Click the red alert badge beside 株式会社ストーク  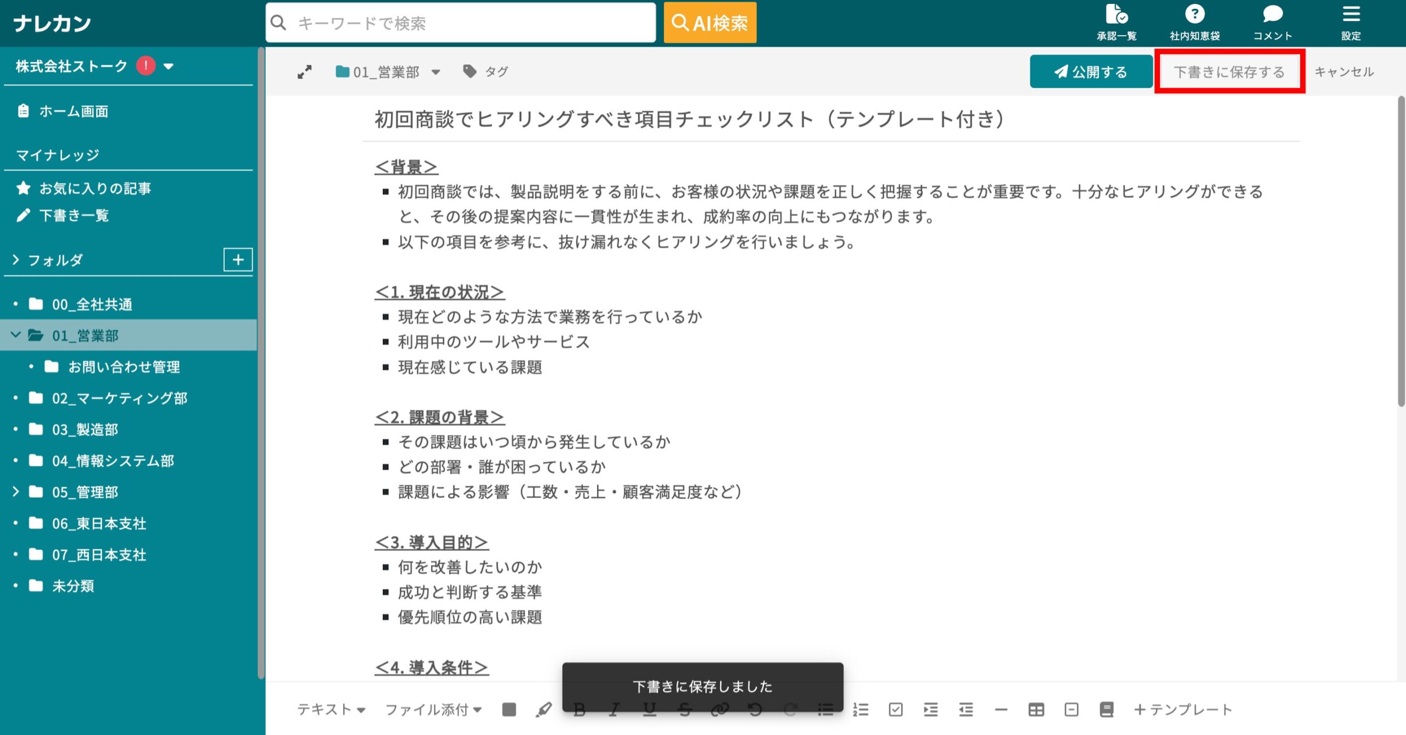(146, 66)
